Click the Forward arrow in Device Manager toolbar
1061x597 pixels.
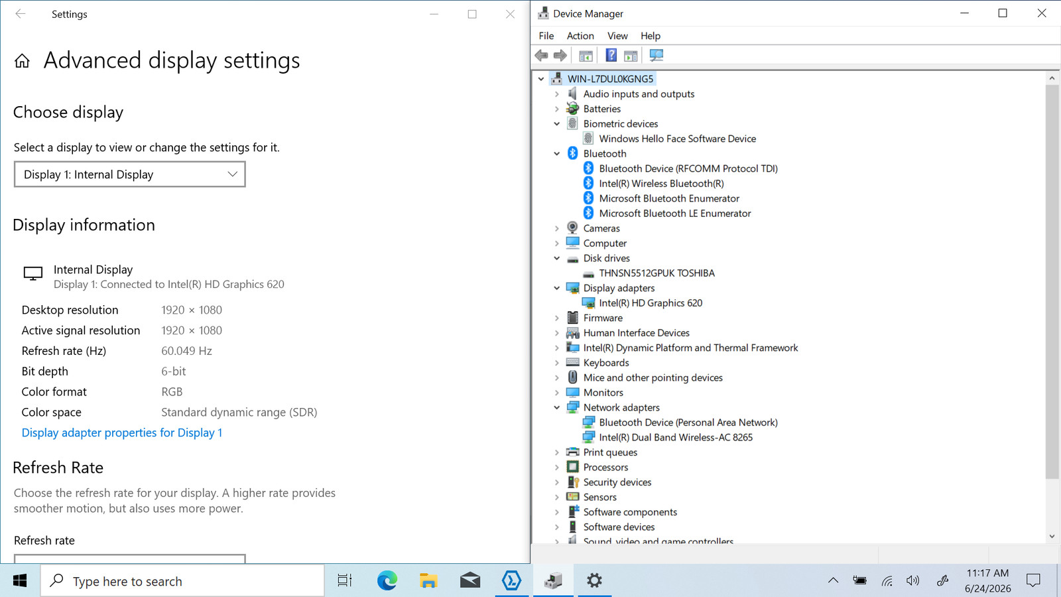click(560, 56)
